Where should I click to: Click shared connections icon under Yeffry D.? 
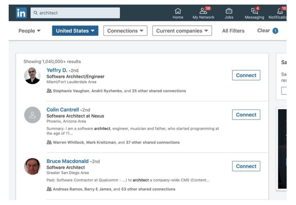point(49,91)
